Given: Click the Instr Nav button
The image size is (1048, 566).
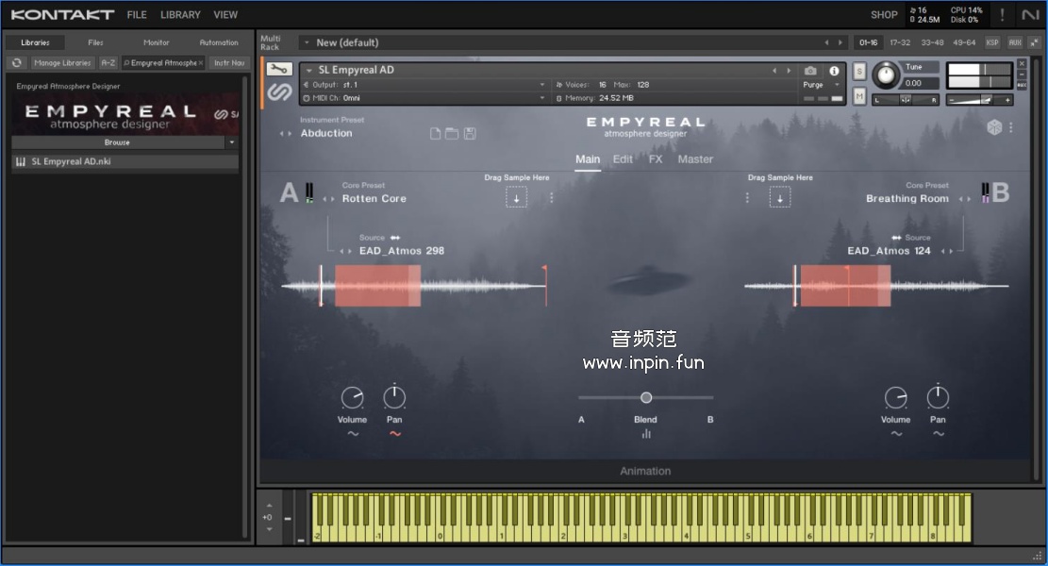Looking at the screenshot, I should click(x=229, y=63).
